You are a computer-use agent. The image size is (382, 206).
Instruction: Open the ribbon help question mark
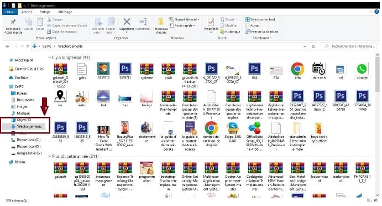tap(376, 12)
